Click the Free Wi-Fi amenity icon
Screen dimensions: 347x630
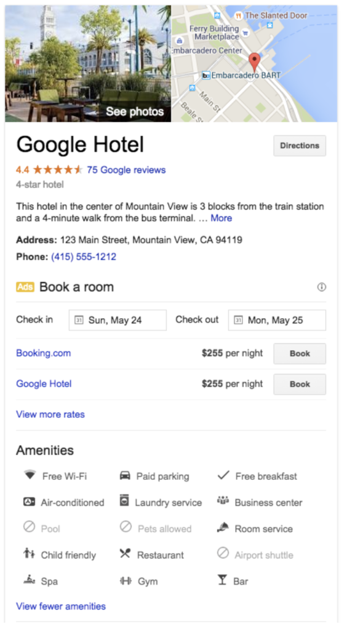click(30, 475)
